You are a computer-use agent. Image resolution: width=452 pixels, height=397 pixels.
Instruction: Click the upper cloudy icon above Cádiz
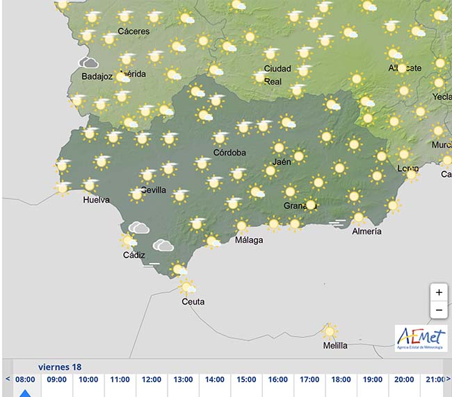139,228
